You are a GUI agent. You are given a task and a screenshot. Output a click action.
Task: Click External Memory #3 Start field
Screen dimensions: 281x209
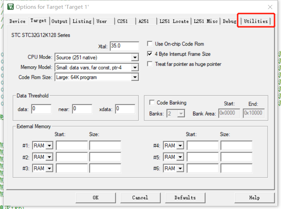pos(72,168)
